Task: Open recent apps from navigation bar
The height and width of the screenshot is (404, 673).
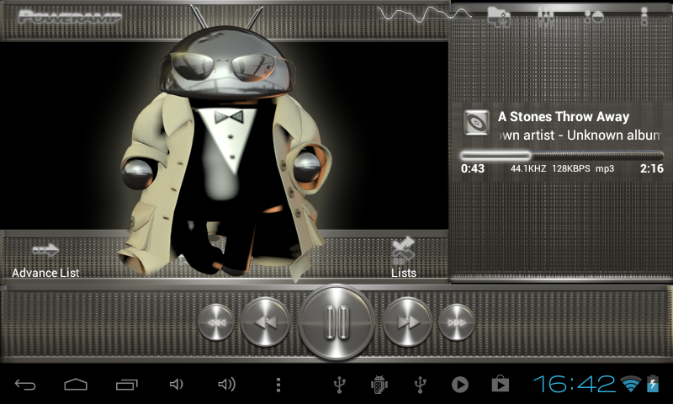Action: [x=127, y=385]
